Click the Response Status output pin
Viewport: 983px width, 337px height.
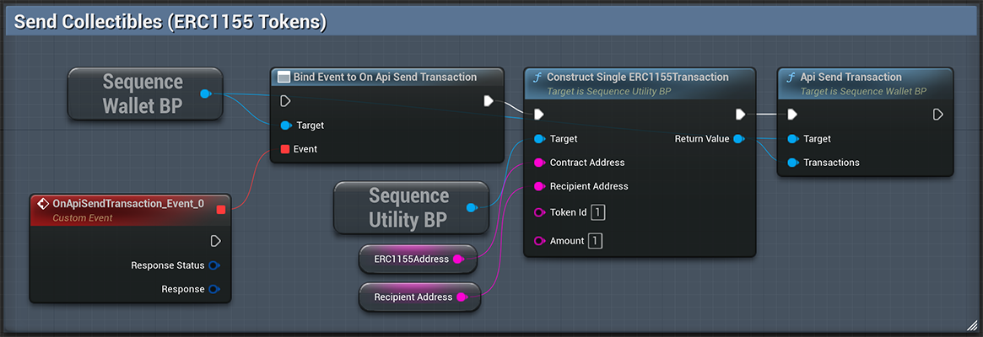pos(213,265)
